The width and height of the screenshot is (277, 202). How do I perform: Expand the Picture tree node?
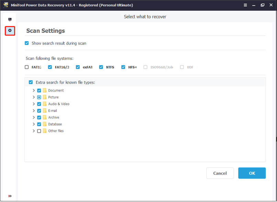tap(34, 97)
